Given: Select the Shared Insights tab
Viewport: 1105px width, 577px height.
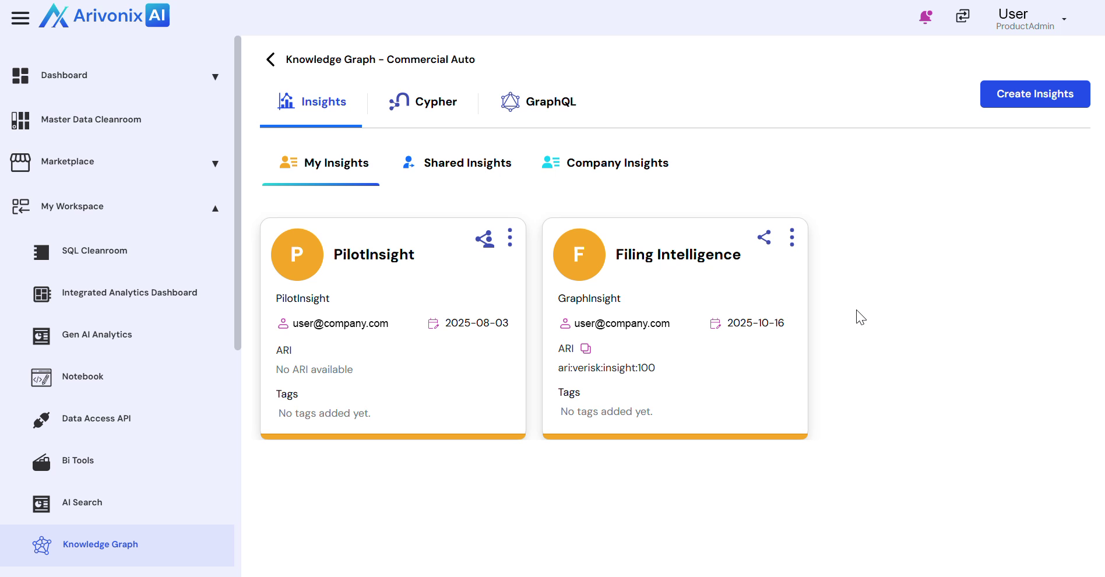Looking at the screenshot, I should [457, 163].
